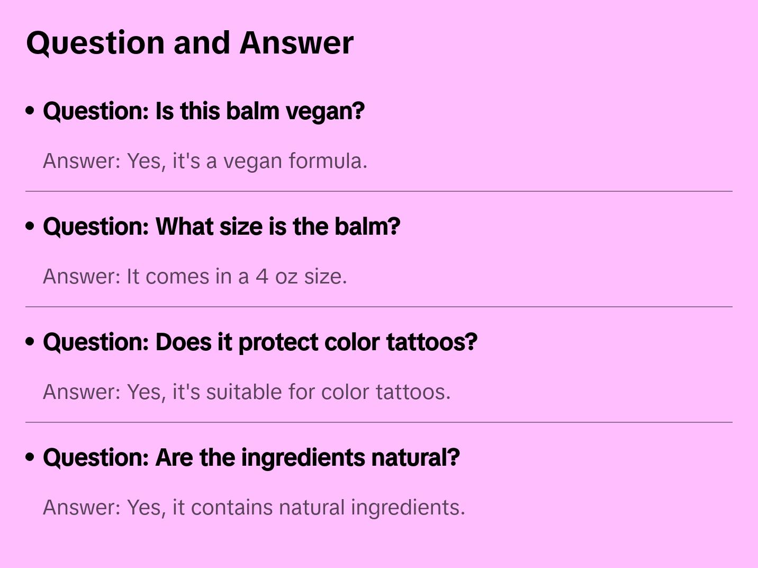The image size is (758, 568).
Task: Click the answer about the 4 oz size
Action: click(195, 277)
